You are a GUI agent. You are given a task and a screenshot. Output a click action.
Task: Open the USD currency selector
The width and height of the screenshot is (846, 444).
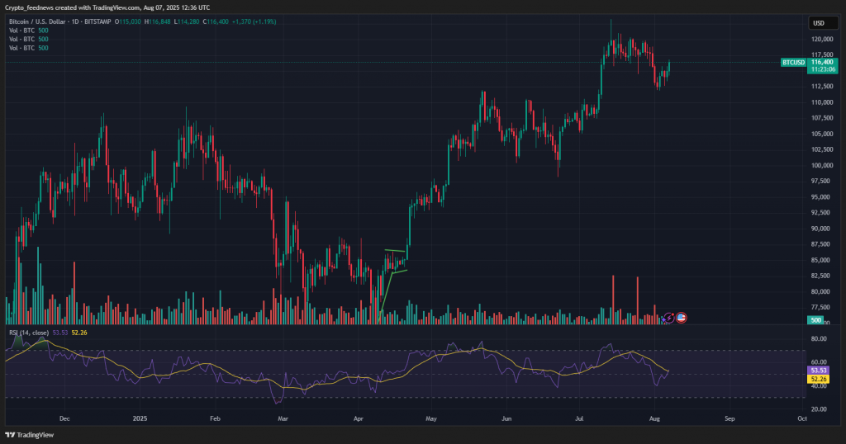[x=820, y=23]
